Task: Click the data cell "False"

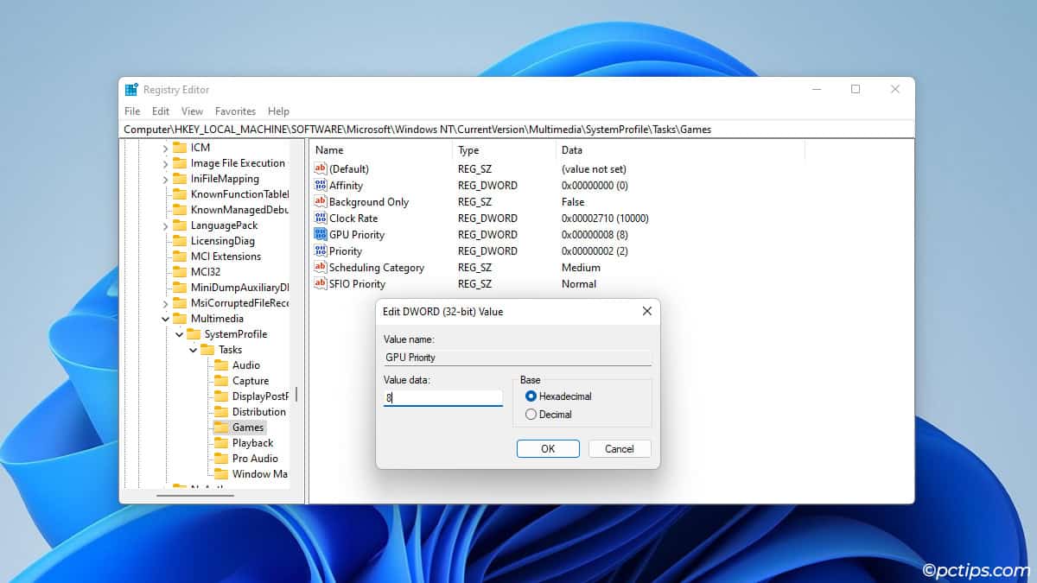Action: click(x=573, y=202)
